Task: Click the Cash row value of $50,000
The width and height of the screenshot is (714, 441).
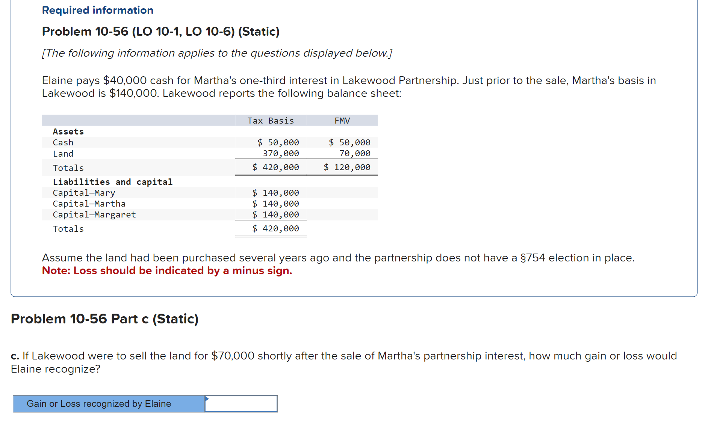Action: click(278, 142)
